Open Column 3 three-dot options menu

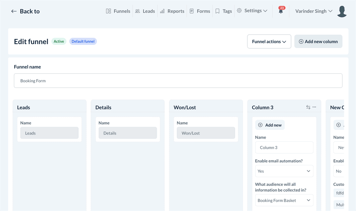click(x=314, y=107)
